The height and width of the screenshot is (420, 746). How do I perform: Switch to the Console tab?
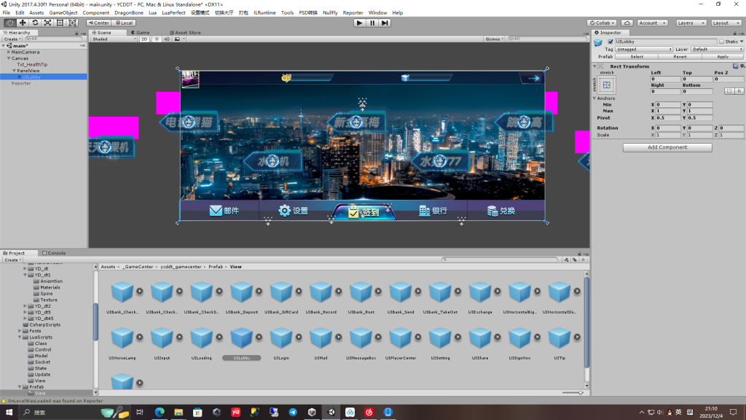(x=54, y=253)
